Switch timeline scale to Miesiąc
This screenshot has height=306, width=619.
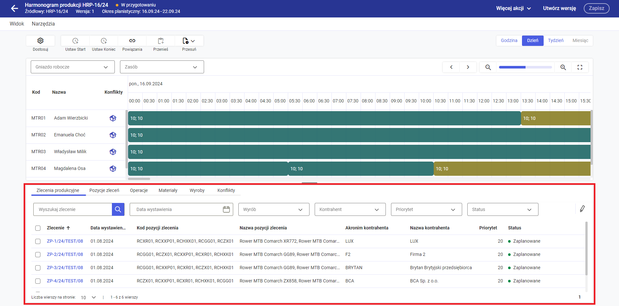pos(580,40)
